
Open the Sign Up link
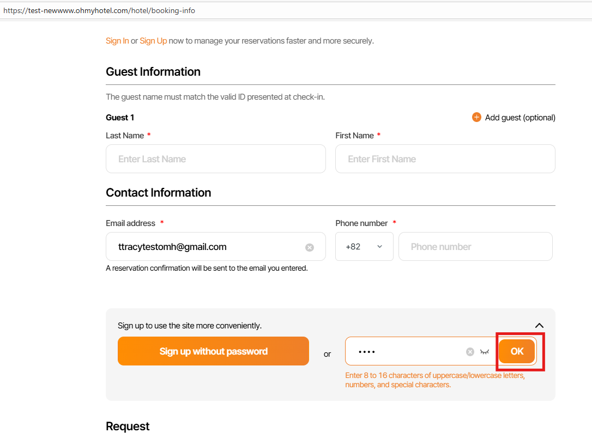153,41
